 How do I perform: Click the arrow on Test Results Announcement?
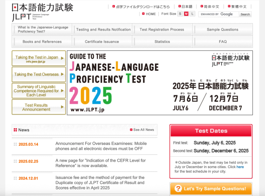pos(62,107)
